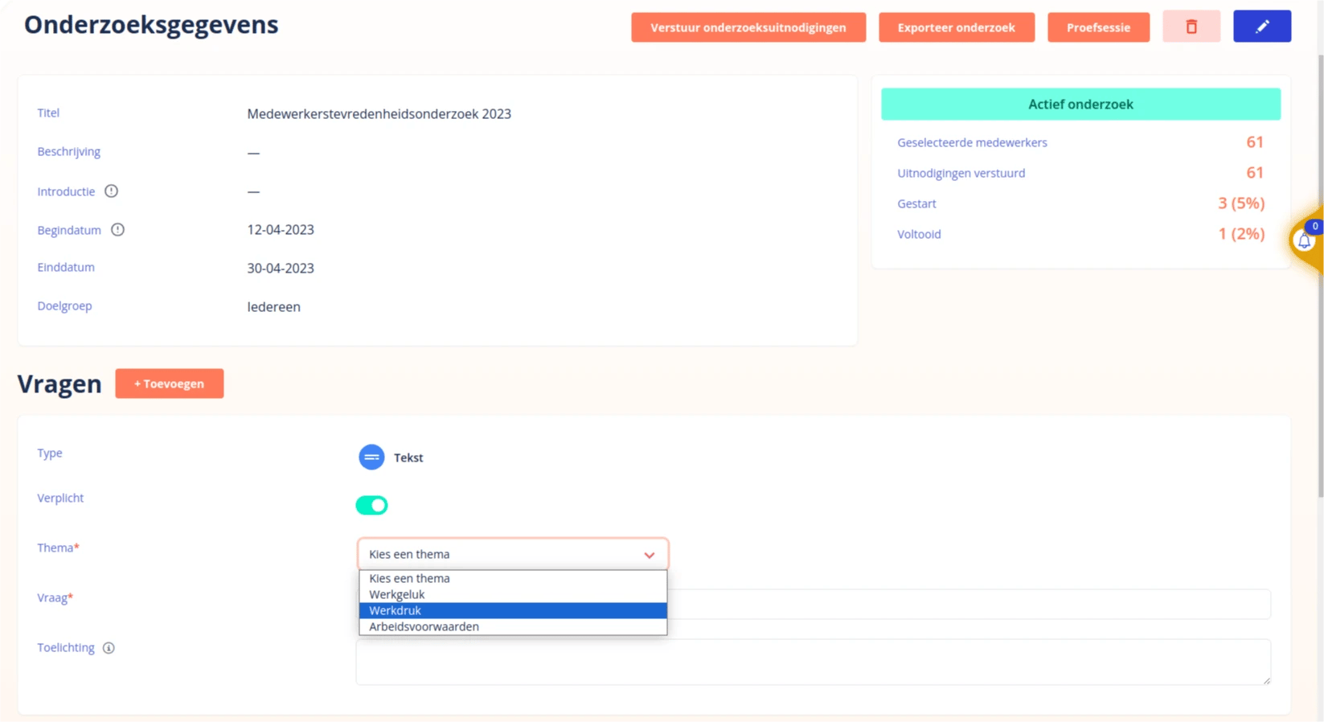Open the notification bell icon
Screen dimensions: 1324x722
(x=1304, y=240)
